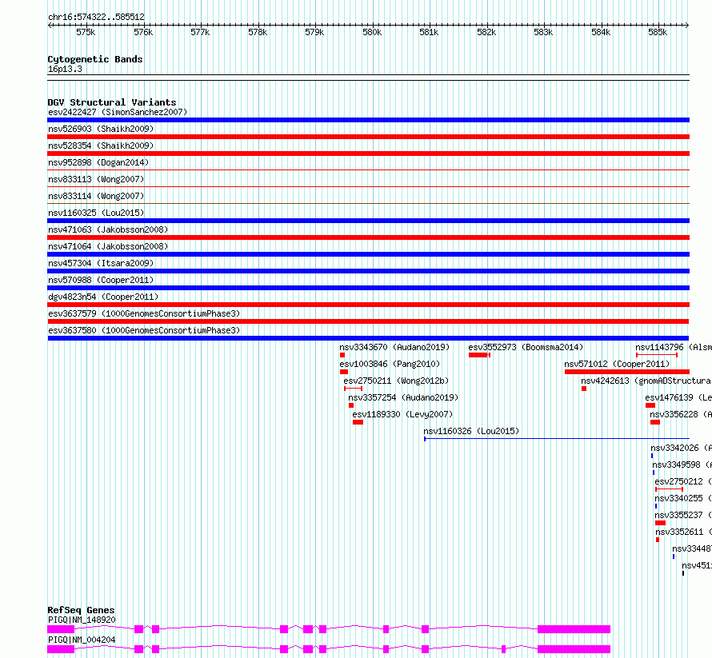This screenshot has height=658, width=712.
Task: Click the nsv3343670 (Audano2019) label
Action: pyautogui.click(x=394, y=347)
